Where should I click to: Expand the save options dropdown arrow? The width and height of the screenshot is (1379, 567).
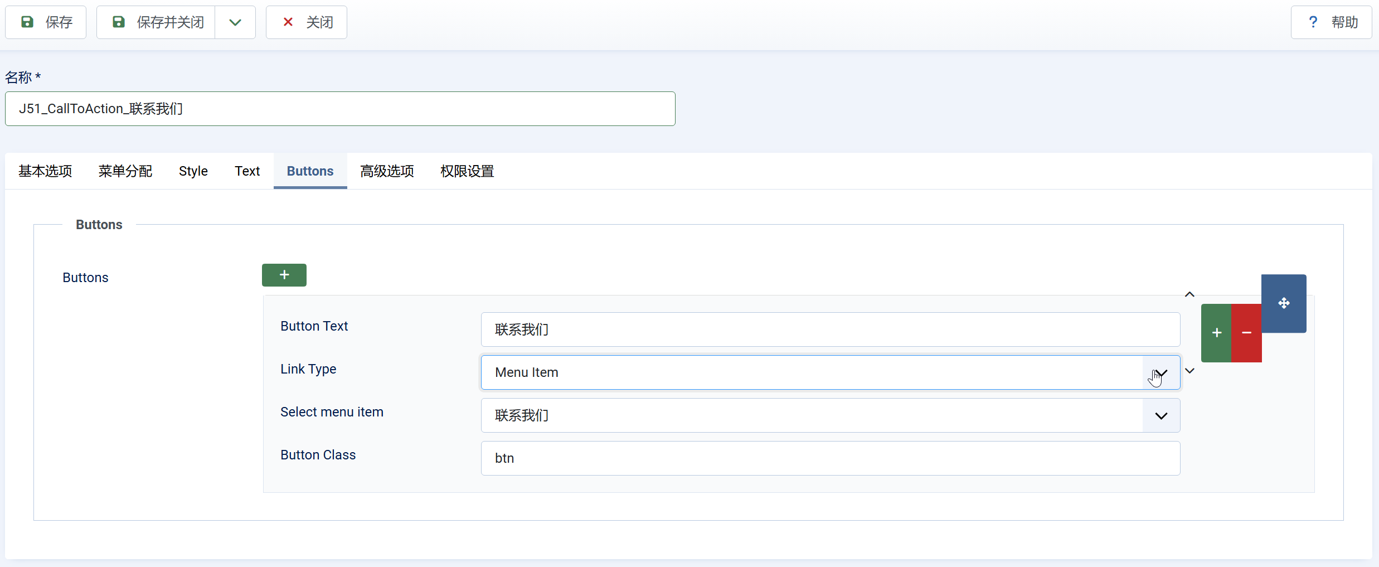click(235, 22)
